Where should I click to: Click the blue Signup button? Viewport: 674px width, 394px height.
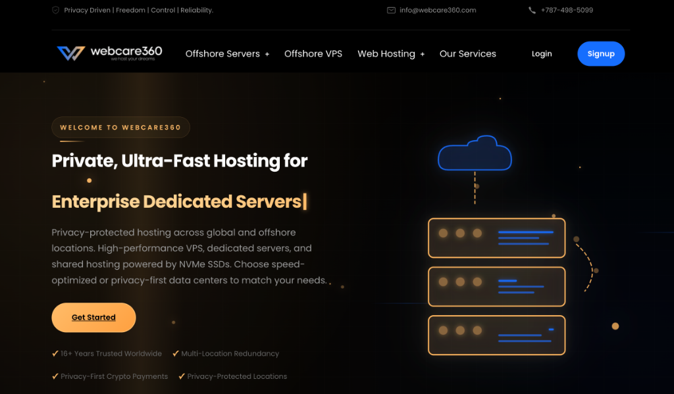click(601, 54)
